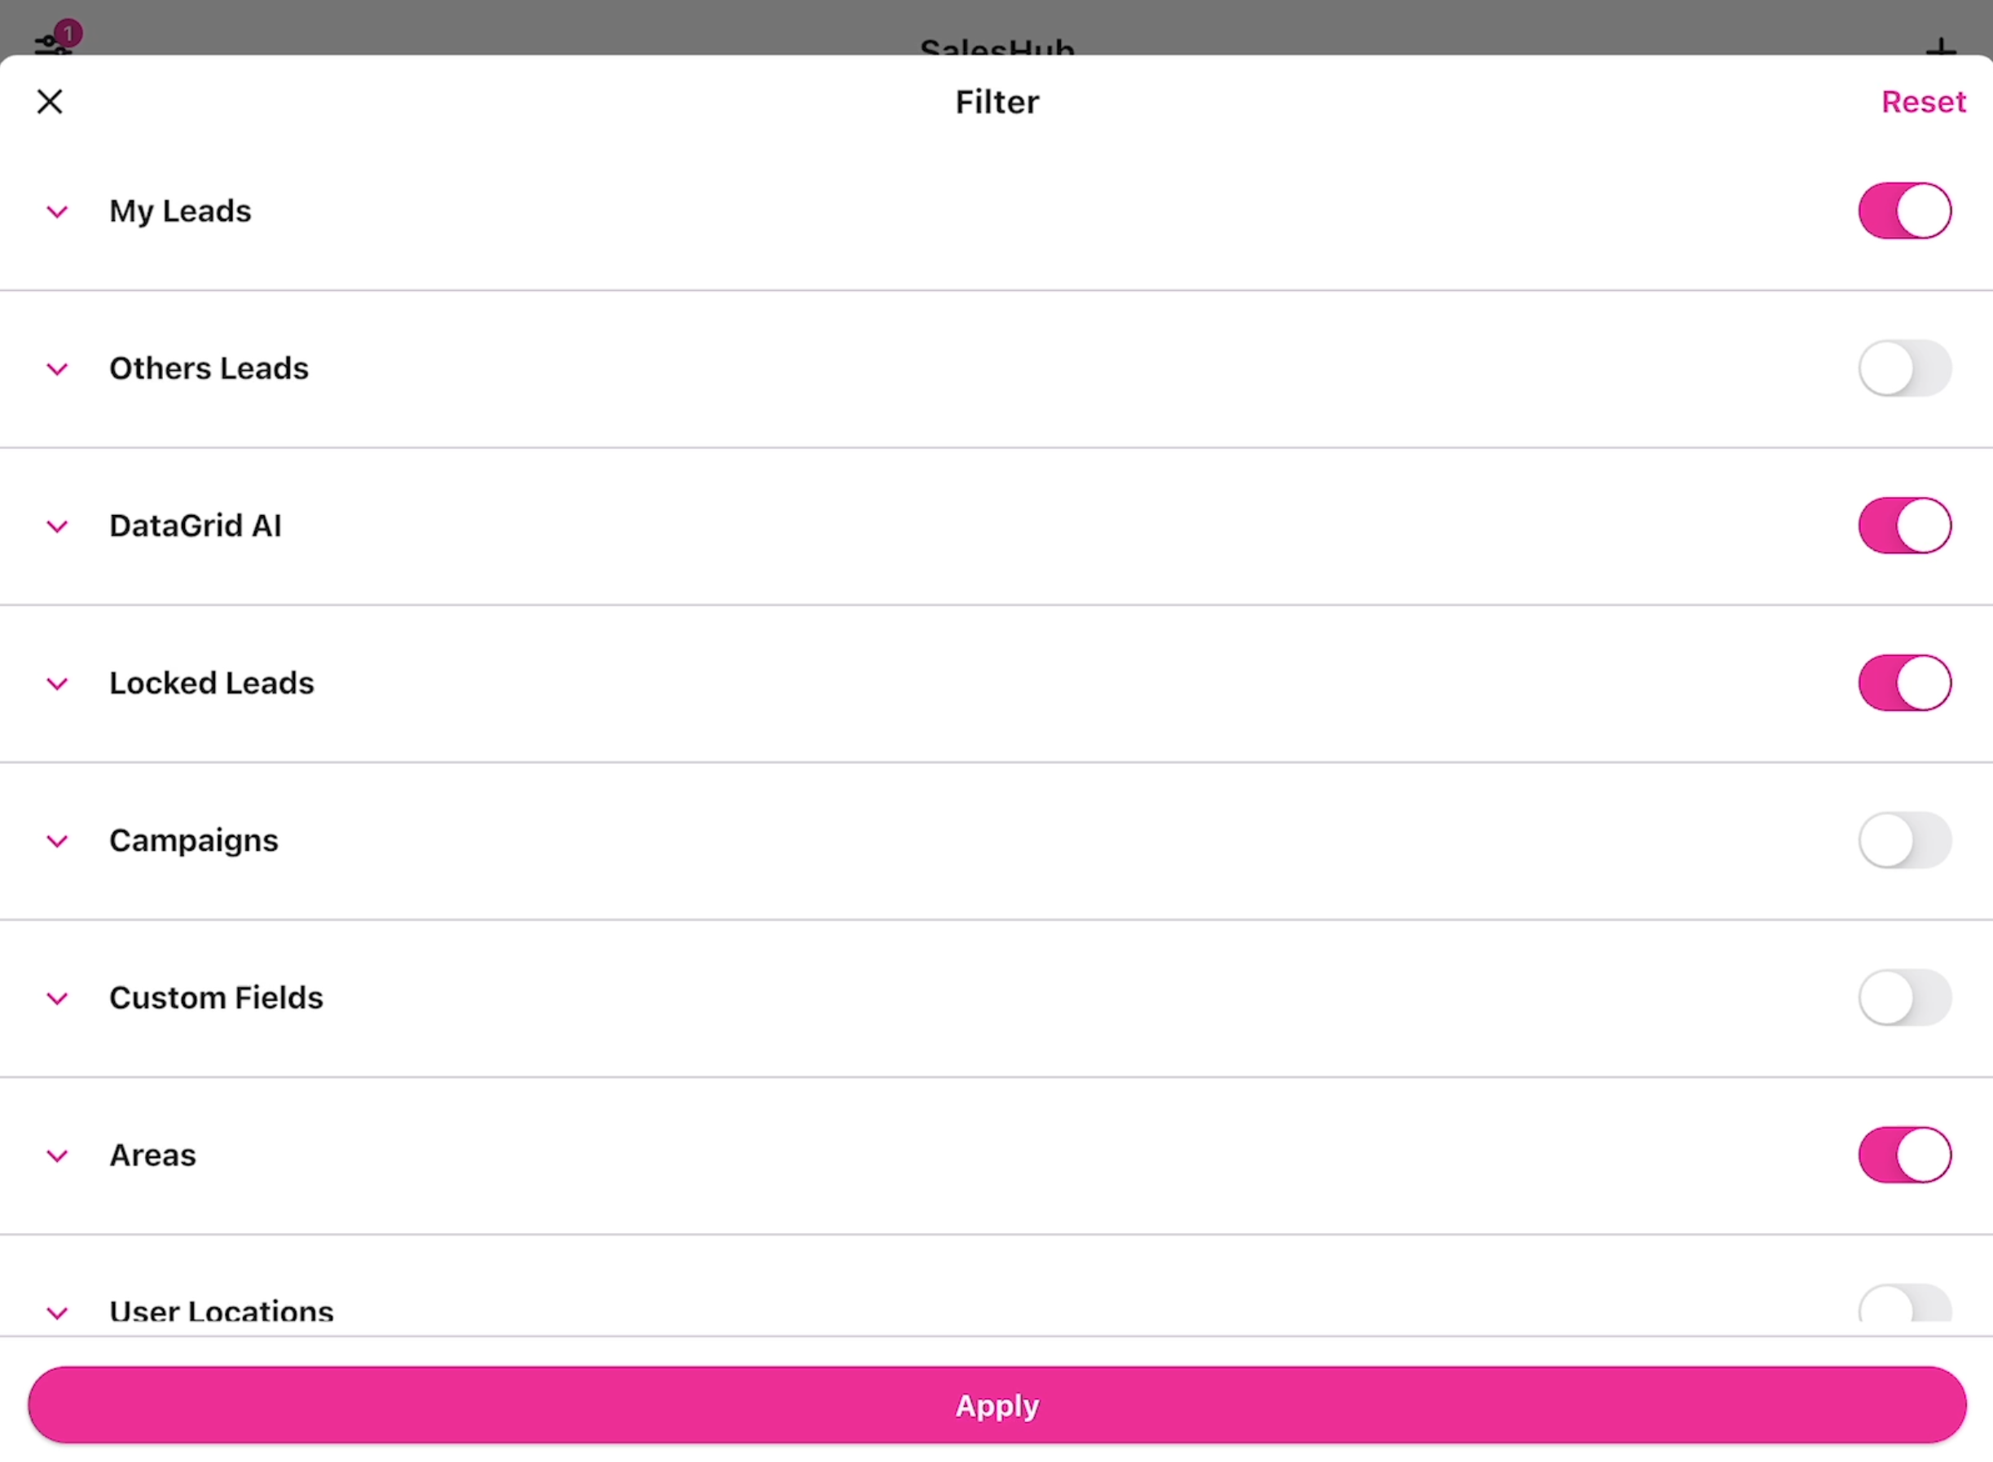
Task: Open the filter settings icon with badge
Action: click(x=53, y=42)
